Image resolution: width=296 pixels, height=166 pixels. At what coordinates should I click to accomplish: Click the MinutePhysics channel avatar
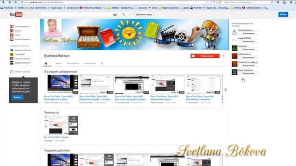tap(234, 32)
